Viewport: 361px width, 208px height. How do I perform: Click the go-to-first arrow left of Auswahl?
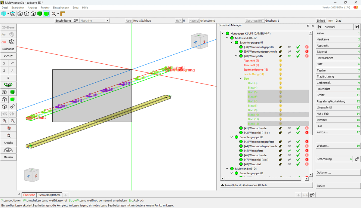[x=320, y=27]
